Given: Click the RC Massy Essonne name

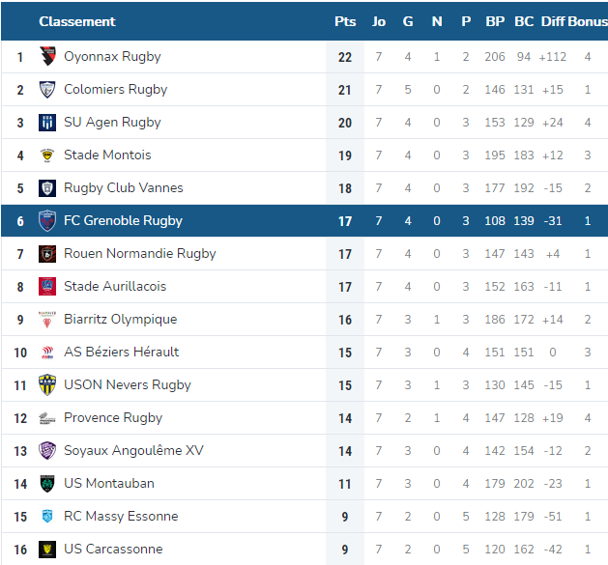Looking at the screenshot, I should 121,516.
